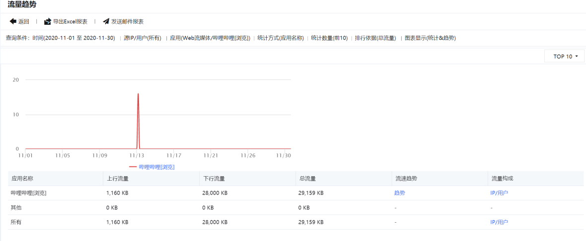Open IP/用户 link in 哔哩哔哩[浏览] row
The image size is (586, 241).
pos(499,193)
